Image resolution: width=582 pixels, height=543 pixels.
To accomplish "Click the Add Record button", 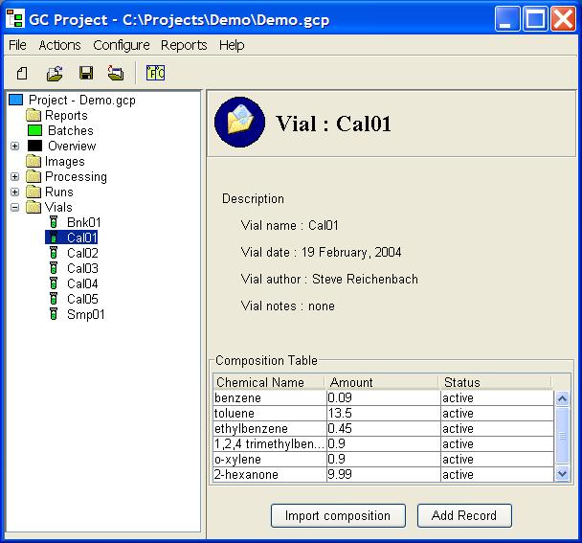I will point(464,515).
